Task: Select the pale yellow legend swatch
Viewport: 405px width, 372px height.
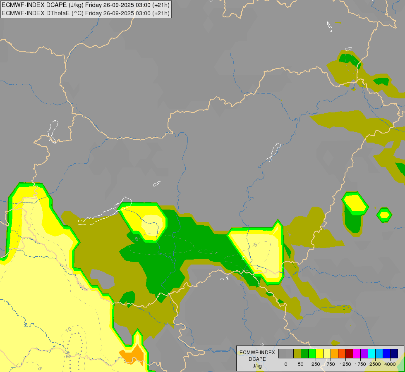Action: [x=327, y=354]
